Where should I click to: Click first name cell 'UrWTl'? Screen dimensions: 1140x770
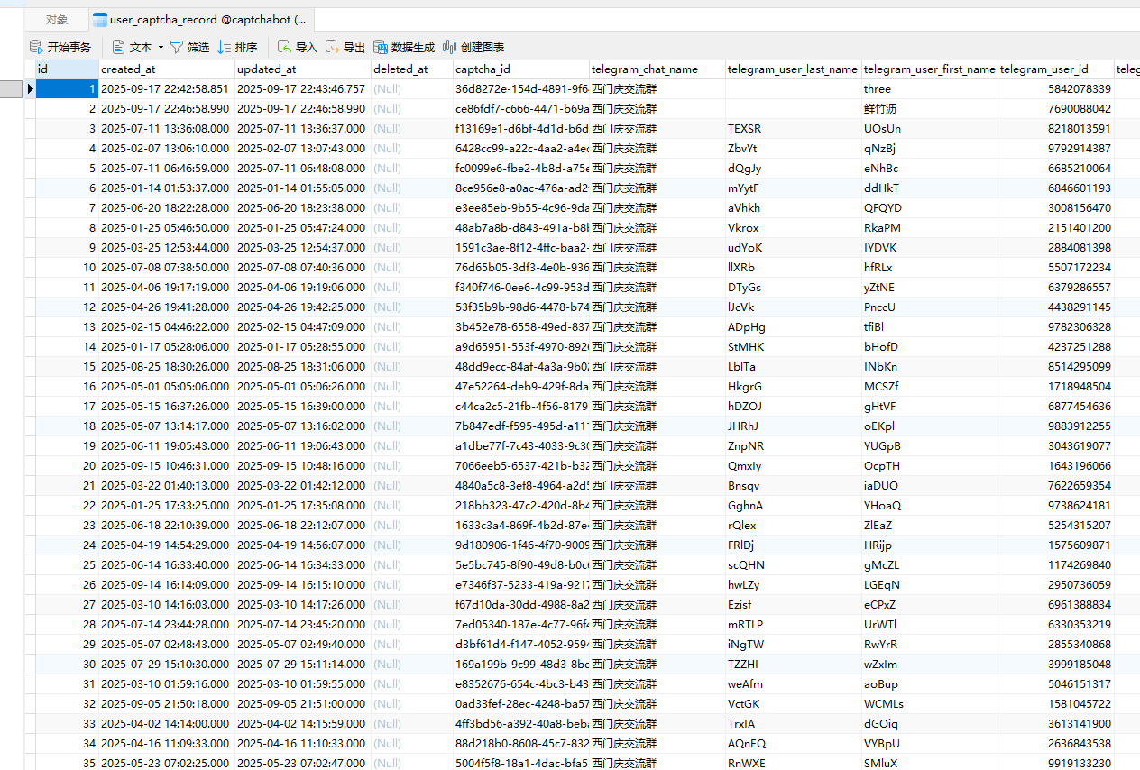[930, 624]
